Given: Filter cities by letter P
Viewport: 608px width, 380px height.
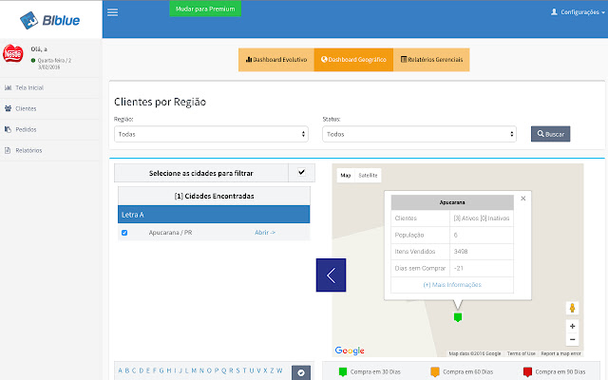Looking at the screenshot, I should (217, 370).
